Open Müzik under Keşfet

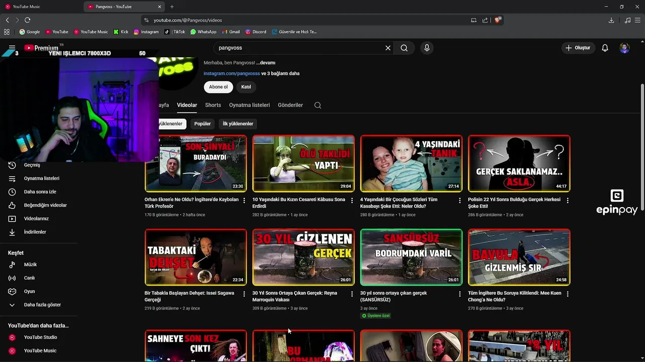(30, 264)
